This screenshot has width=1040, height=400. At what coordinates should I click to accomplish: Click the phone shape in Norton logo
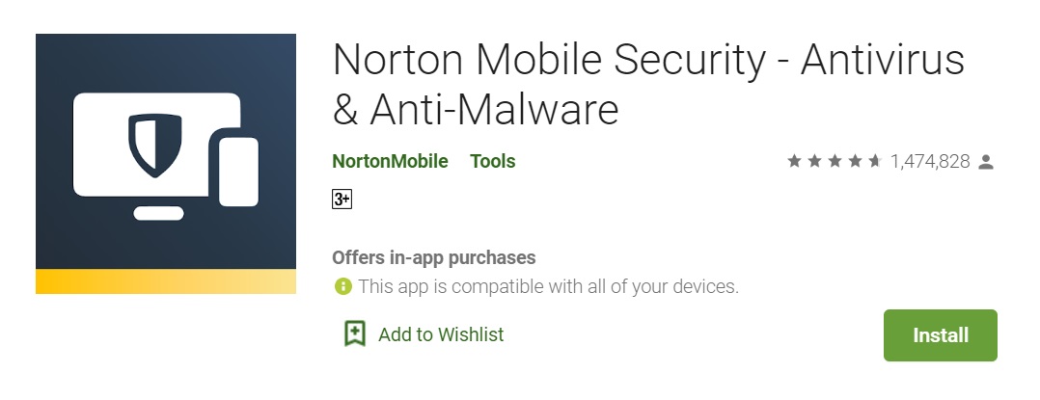(238, 172)
